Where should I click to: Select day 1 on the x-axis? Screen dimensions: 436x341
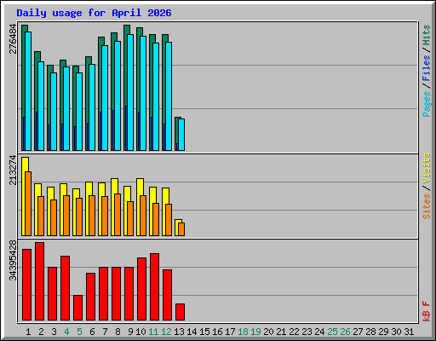point(28,332)
